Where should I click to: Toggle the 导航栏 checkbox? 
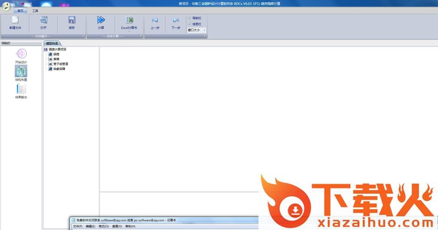coord(190,18)
